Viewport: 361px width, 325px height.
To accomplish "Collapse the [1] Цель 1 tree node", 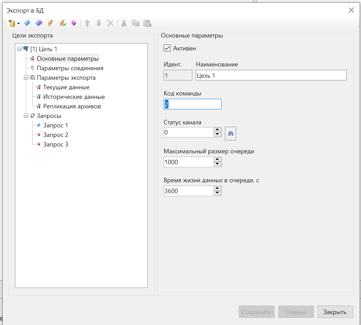I will tap(20, 49).
